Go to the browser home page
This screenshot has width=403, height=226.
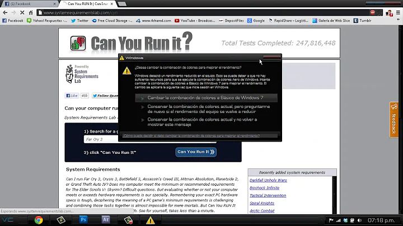click(x=31, y=12)
